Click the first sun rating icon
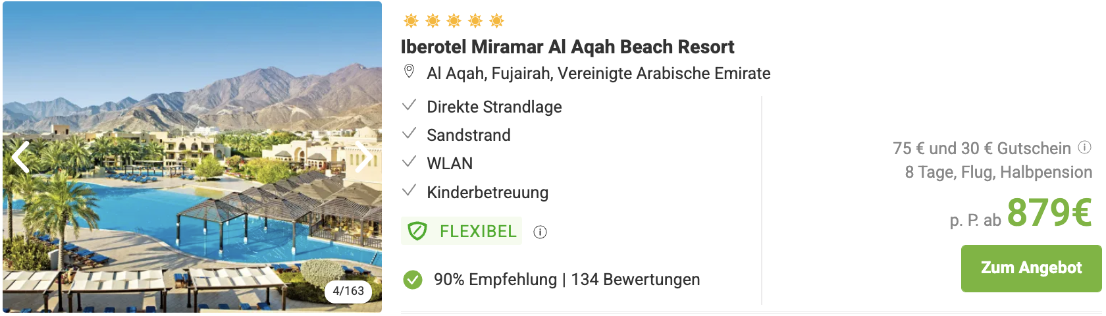The image size is (1106, 316). click(x=411, y=21)
